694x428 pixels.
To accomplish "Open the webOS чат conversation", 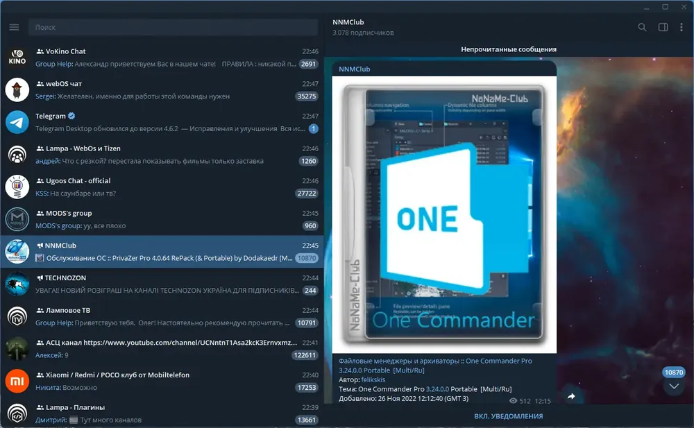I will (x=162, y=89).
